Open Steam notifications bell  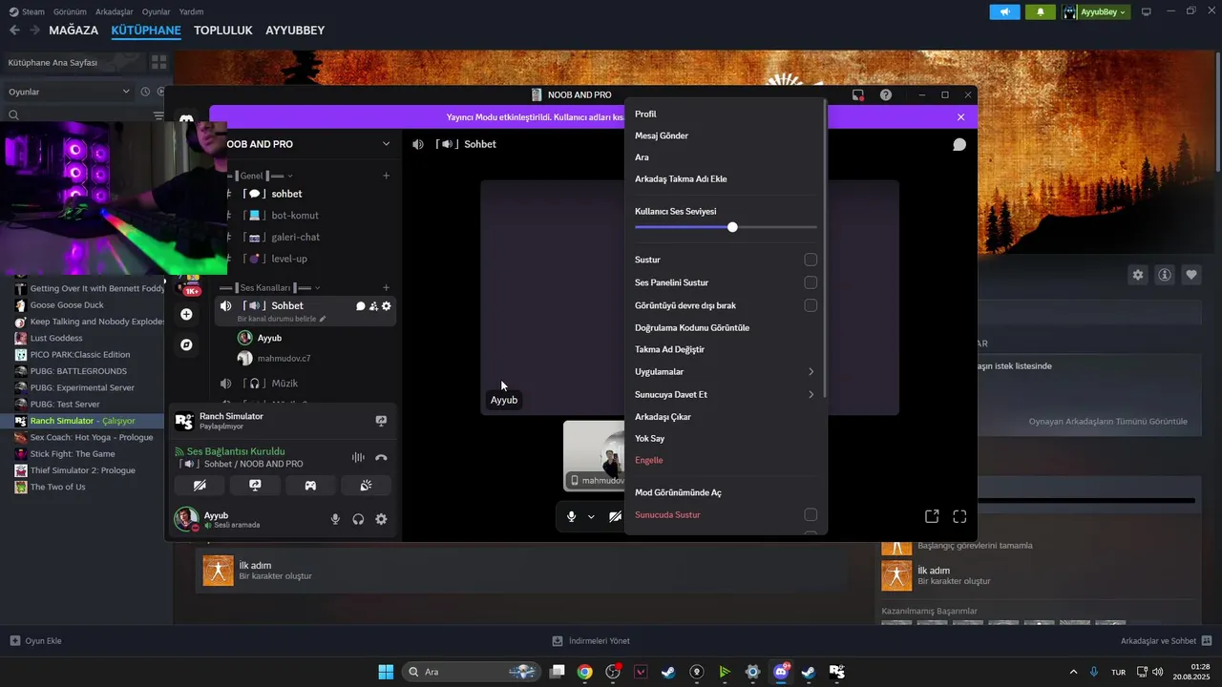1041,12
